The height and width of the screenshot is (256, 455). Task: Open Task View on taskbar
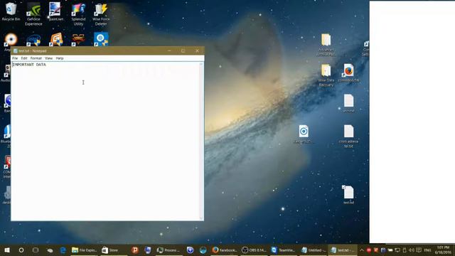click(x=36, y=250)
